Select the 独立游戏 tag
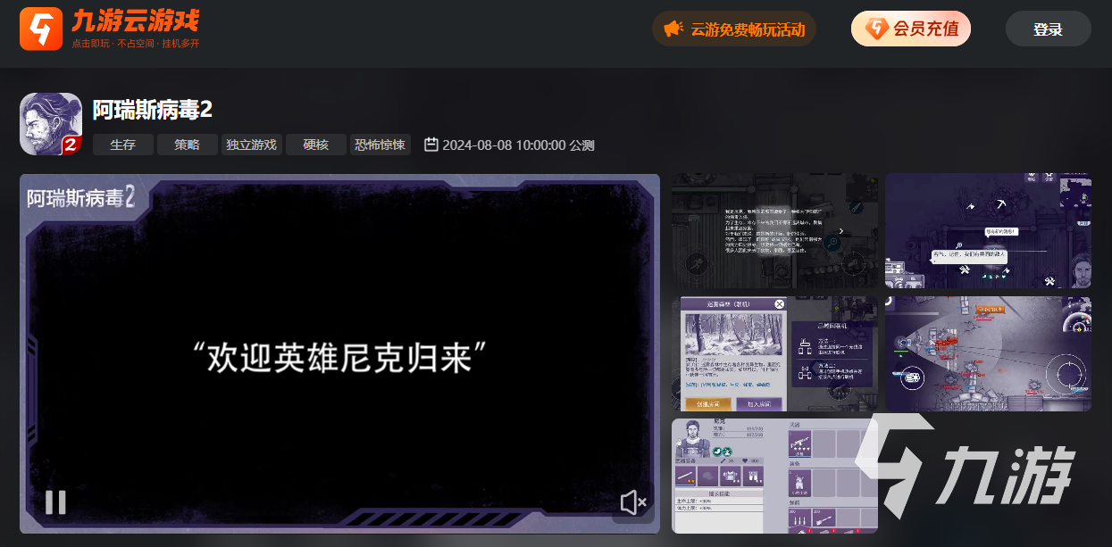 point(252,145)
